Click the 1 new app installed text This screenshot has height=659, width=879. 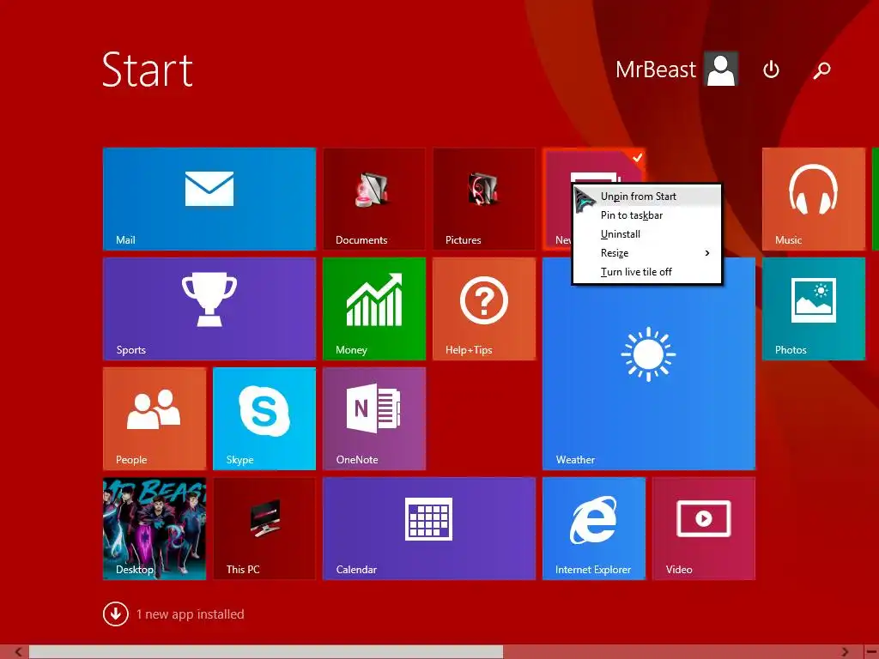click(x=190, y=614)
